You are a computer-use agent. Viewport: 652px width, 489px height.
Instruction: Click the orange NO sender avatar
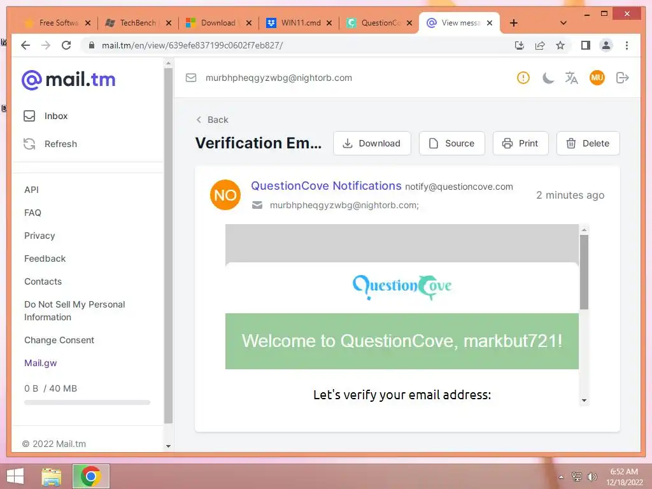point(225,195)
